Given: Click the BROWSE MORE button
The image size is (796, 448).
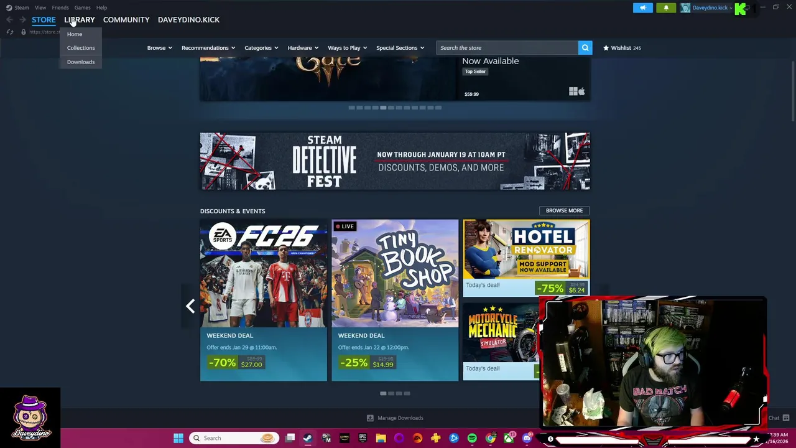Looking at the screenshot, I should (x=564, y=210).
